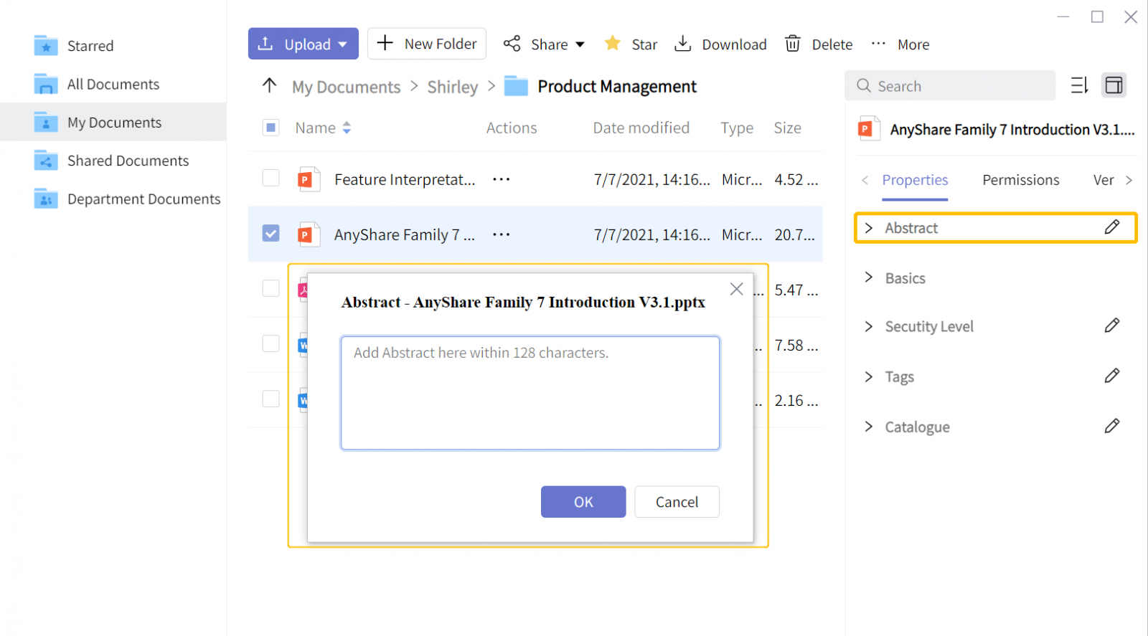Open the Share dropdown arrow
This screenshot has width=1148, height=636.
pyautogui.click(x=580, y=44)
